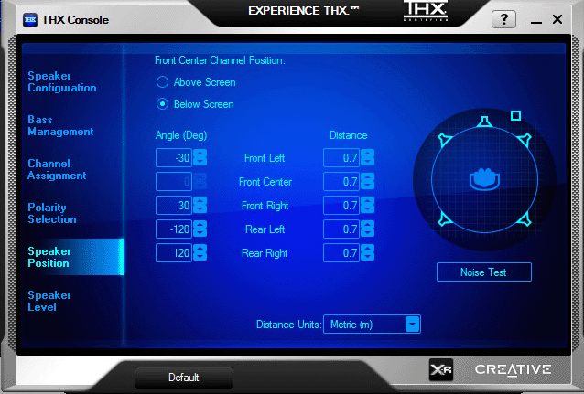
Task: Select the Above Screen radio option
Action: (x=162, y=82)
